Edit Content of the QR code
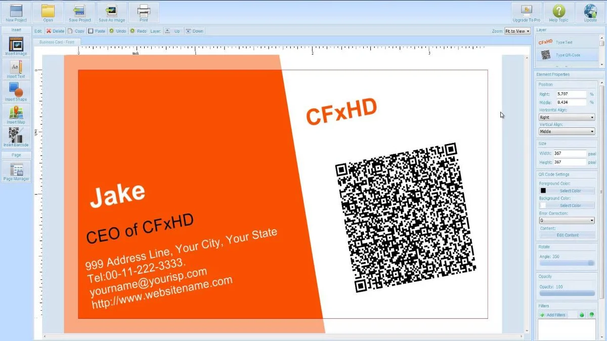The height and width of the screenshot is (341, 607). pos(568,235)
